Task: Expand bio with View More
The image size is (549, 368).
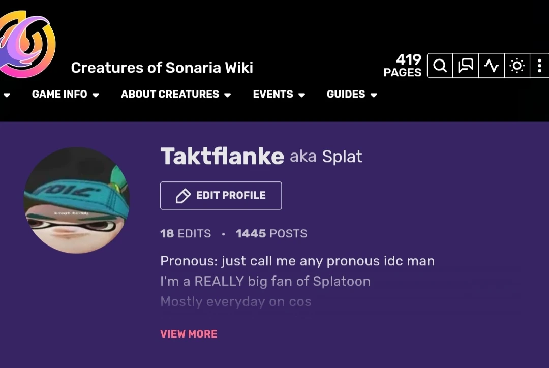Action: [x=189, y=334]
